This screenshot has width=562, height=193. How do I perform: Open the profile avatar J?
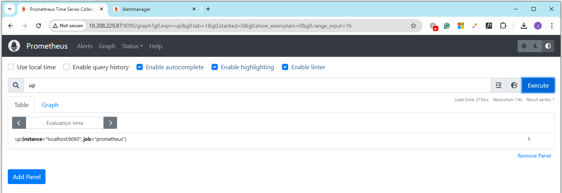[538, 26]
